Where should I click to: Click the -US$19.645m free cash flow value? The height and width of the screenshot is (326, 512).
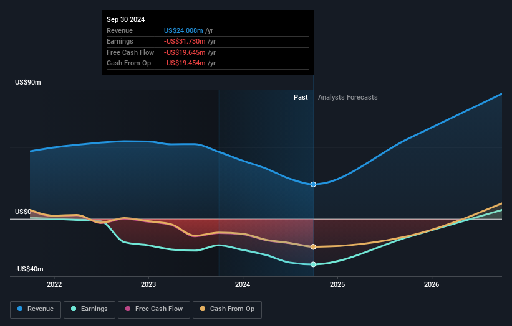point(185,52)
